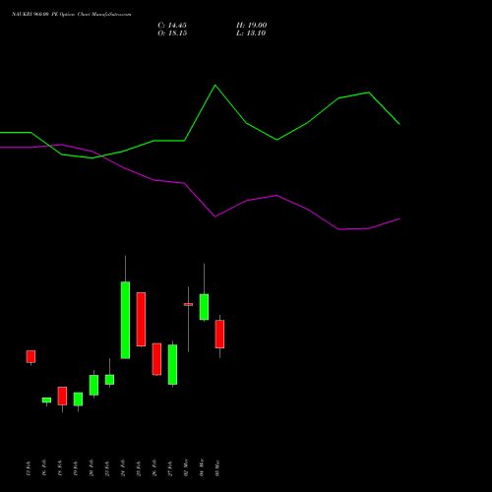This screenshot has width=492, height=492.
Task: Click the low value L: 13.10
Action: tap(251, 33)
